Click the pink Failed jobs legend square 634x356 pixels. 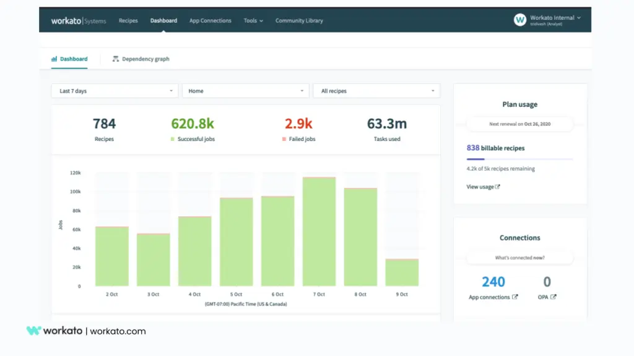(x=284, y=140)
